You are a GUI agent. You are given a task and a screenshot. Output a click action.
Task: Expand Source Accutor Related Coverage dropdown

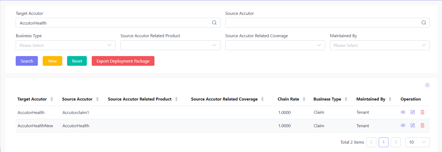coord(275,45)
